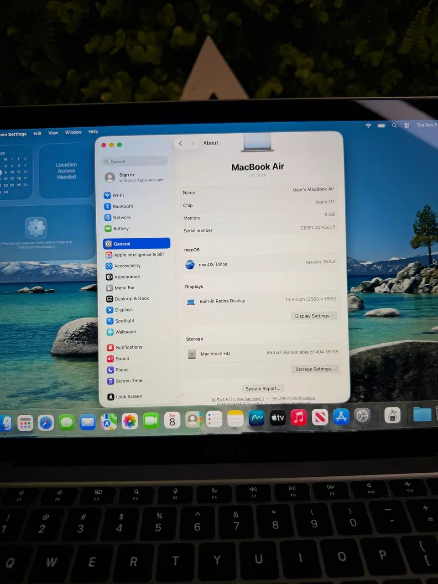Open Desktop & Dock settings

tap(128, 298)
